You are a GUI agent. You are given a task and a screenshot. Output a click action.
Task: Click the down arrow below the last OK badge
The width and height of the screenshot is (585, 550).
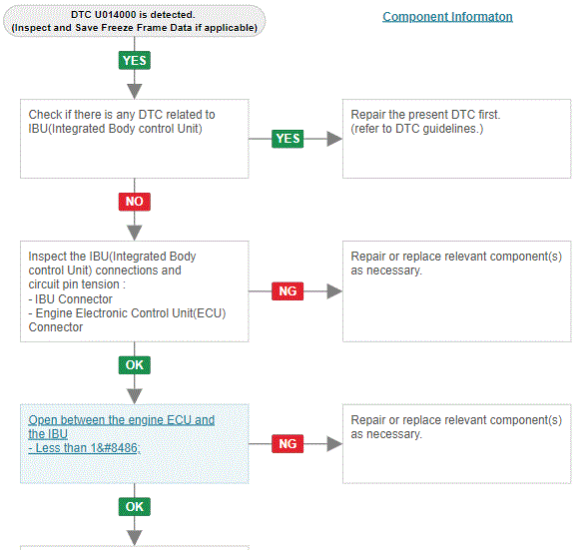click(x=135, y=538)
